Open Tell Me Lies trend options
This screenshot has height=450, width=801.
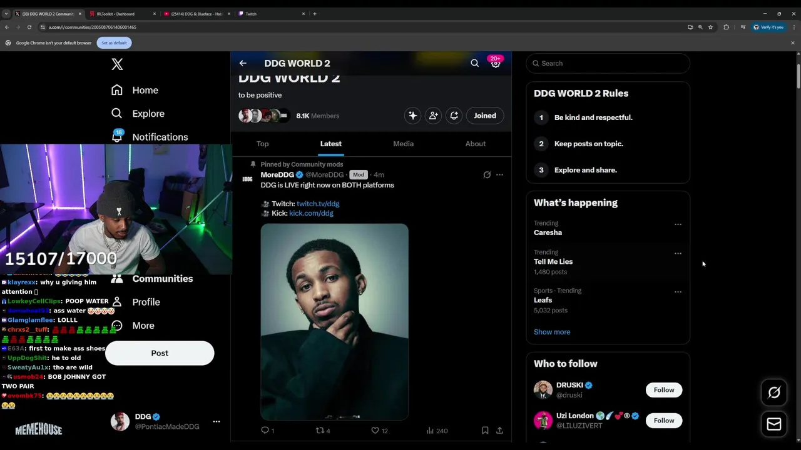(x=678, y=254)
